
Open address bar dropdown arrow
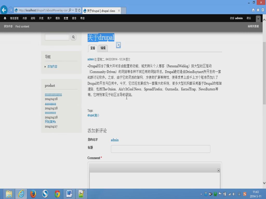[x=73, y=10]
